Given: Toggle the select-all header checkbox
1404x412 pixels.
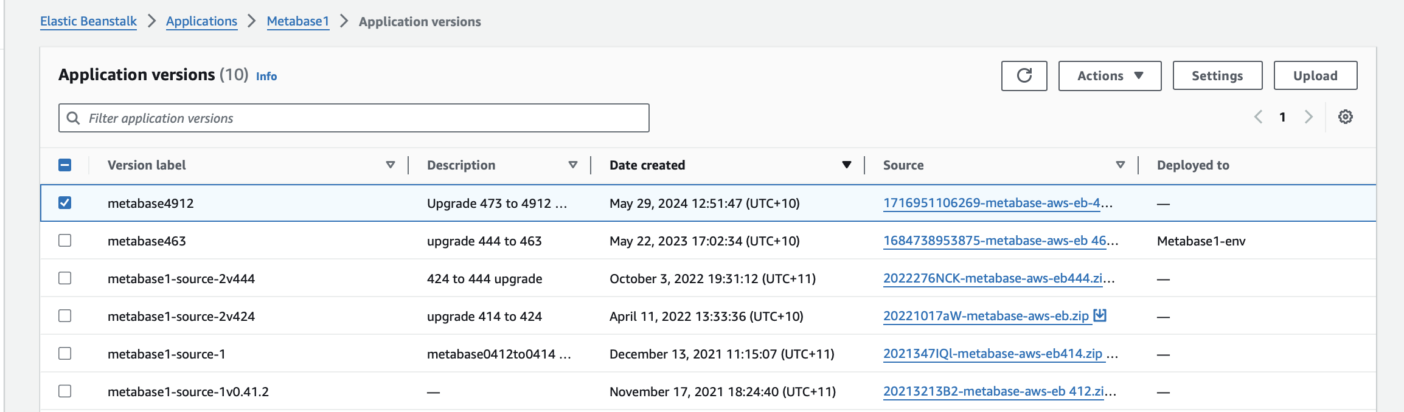Looking at the screenshot, I should [x=65, y=165].
